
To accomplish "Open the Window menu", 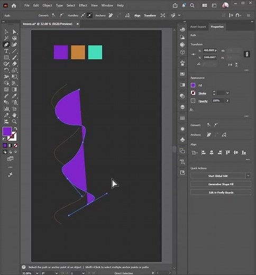I will coord(107,5).
